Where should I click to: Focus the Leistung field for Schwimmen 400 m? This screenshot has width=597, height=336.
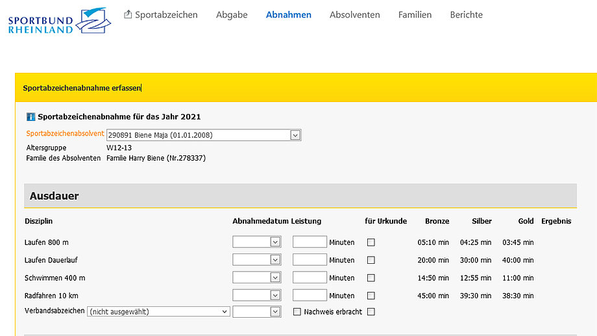point(310,278)
